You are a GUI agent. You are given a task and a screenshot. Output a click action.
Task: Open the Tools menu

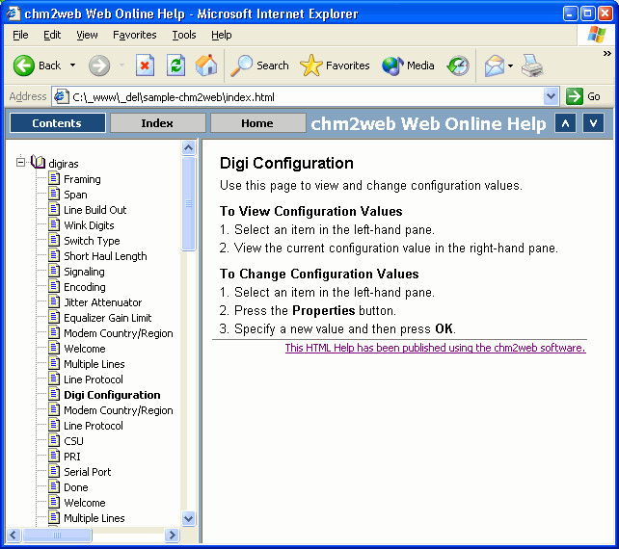tap(184, 35)
